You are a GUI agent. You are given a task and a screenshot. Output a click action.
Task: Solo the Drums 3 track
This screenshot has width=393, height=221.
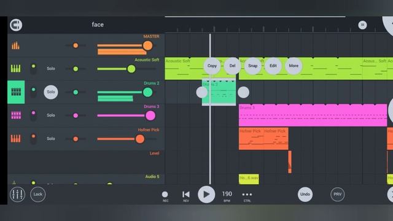tap(51, 115)
